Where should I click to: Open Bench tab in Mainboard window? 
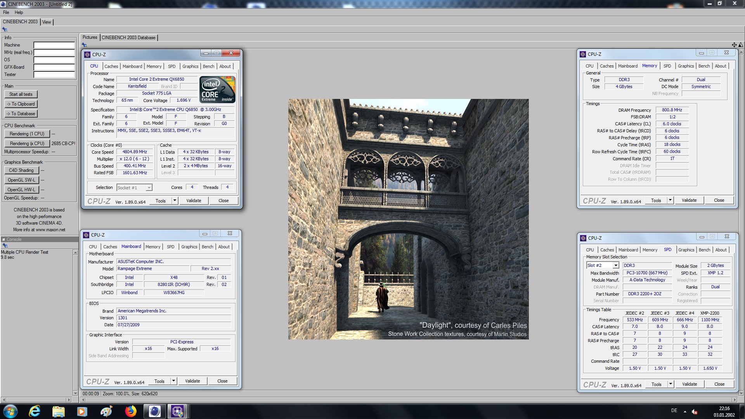point(207,247)
